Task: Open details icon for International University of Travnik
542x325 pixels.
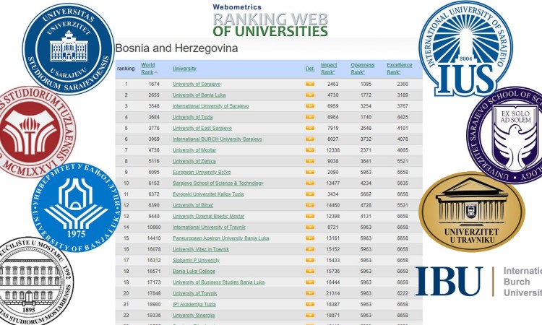Action: tap(310, 227)
